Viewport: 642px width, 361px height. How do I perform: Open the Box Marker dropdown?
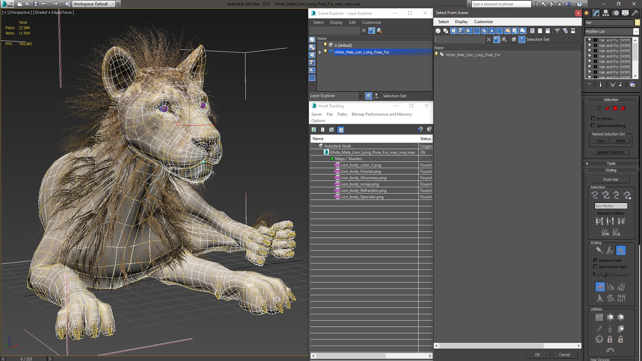[611, 206]
